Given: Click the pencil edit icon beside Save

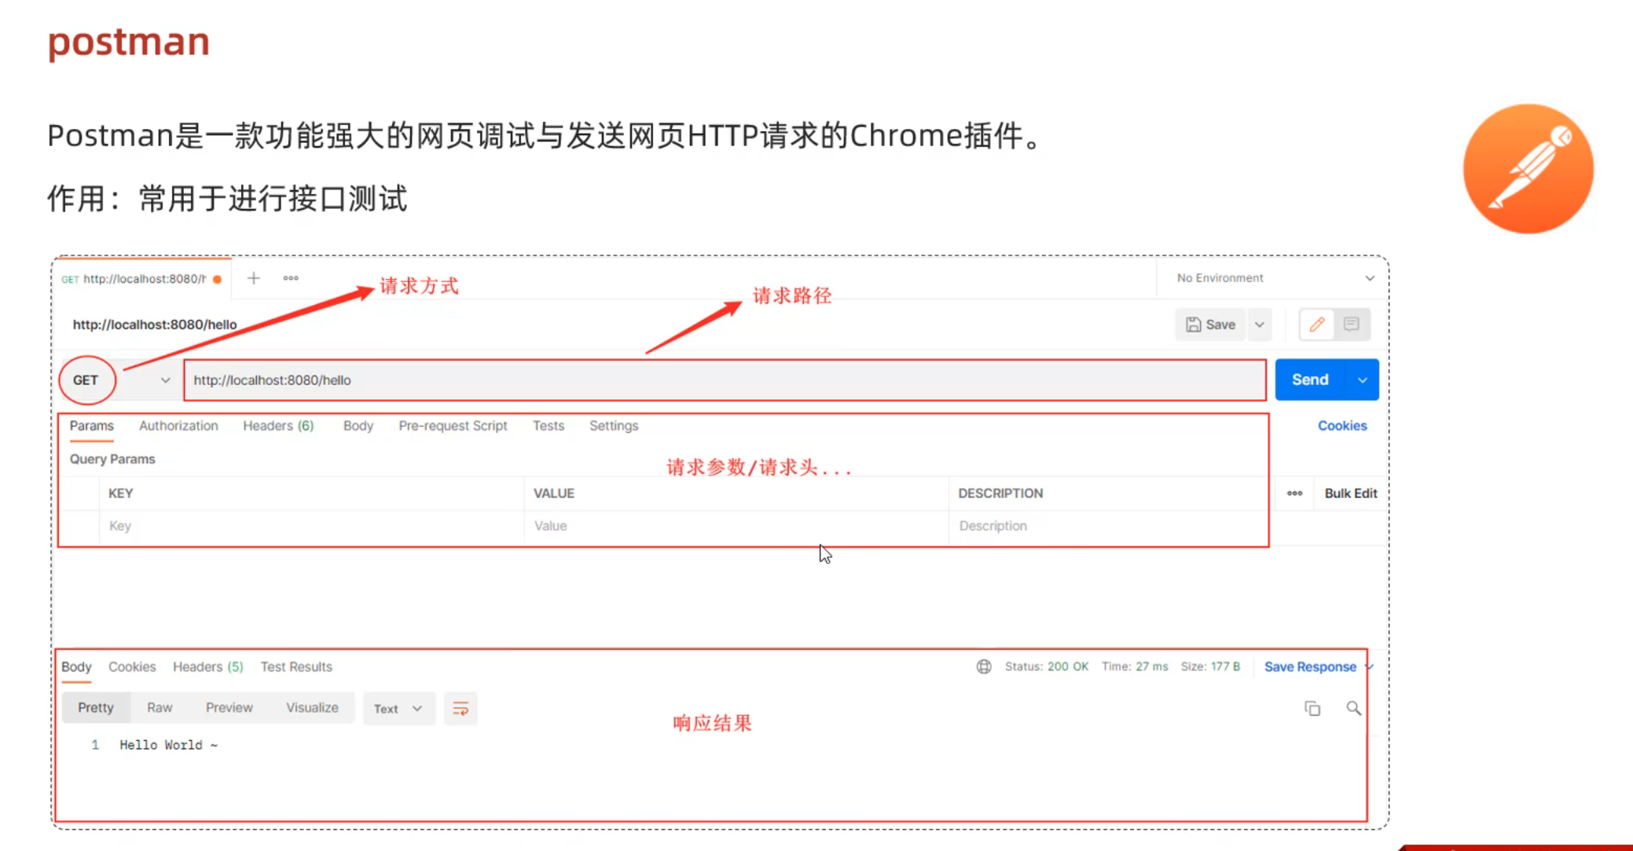Looking at the screenshot, I should click(x=1317, y=325).
